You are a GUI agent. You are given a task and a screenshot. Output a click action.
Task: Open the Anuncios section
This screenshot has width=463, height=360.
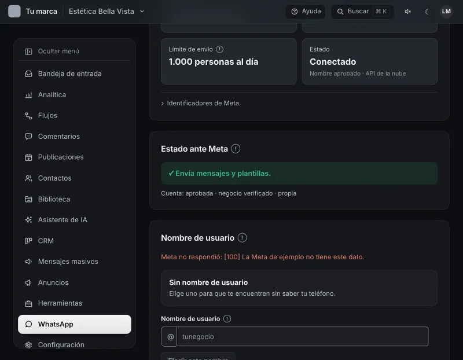pos(75,282)
